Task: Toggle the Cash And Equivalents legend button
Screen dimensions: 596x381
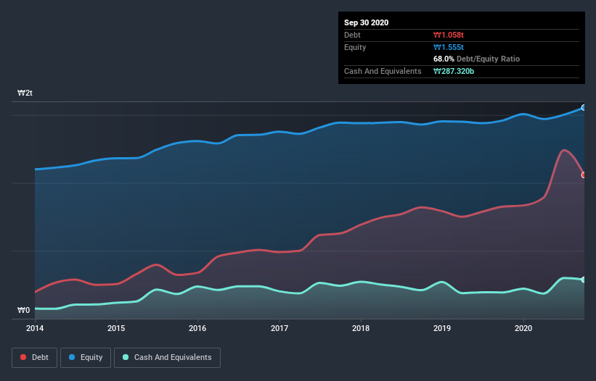Action: click(x=167, y=358)
